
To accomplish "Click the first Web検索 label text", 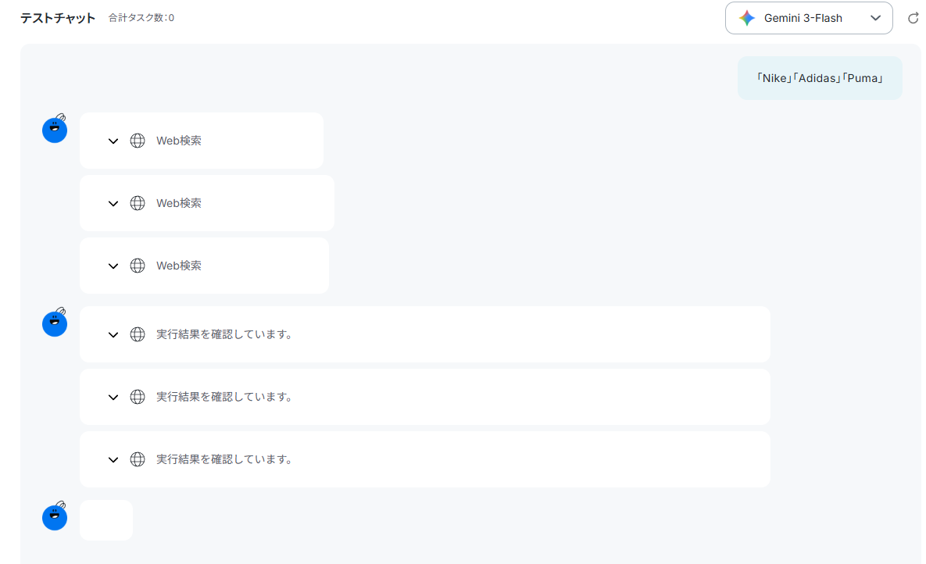I will coord(179,141).
